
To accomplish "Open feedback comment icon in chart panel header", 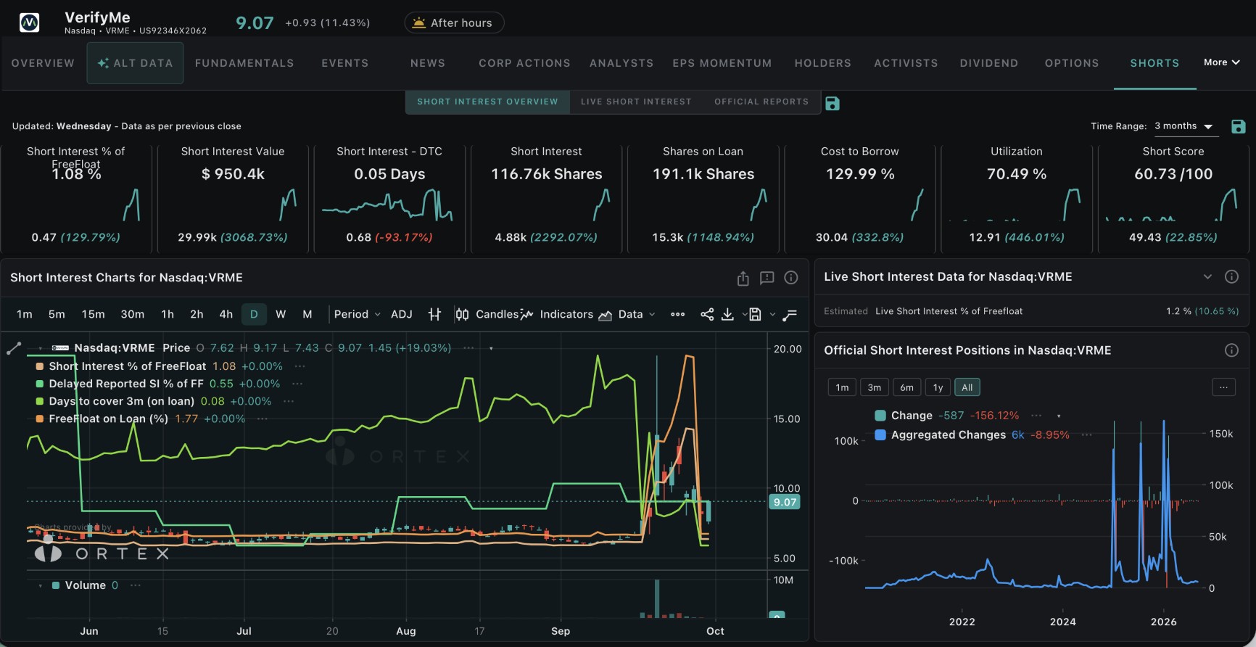I will coord(767,278).
